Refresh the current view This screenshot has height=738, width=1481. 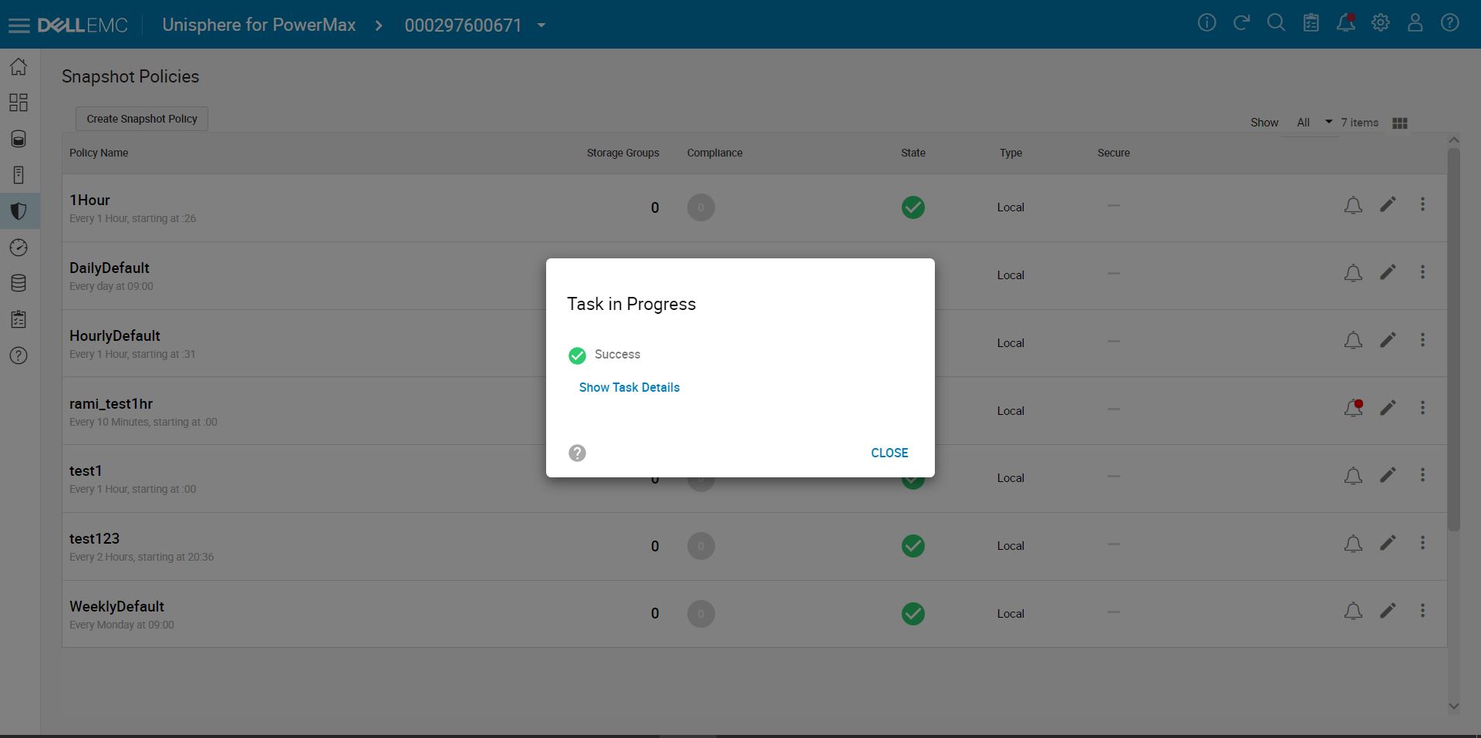coord(1241,23)
